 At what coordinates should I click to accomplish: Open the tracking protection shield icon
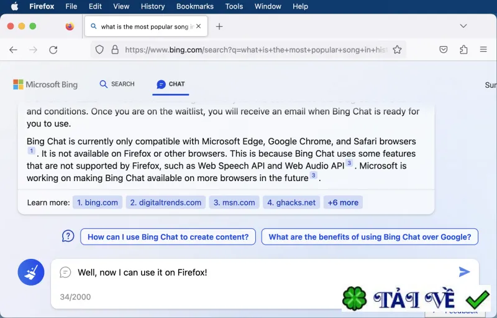tap(99, 50)
